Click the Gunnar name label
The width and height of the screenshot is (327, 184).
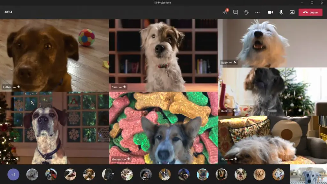tap(117, 159)
